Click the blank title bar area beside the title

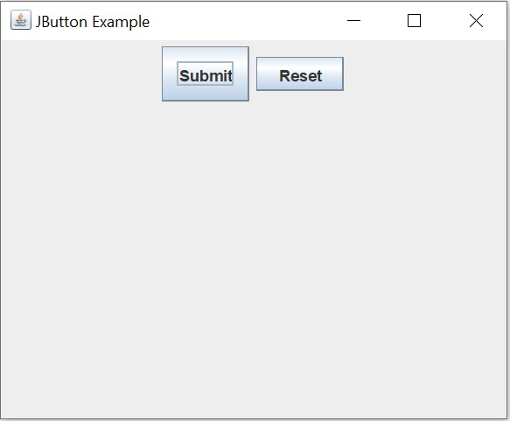pyautogui.click(x=244, y=21)
